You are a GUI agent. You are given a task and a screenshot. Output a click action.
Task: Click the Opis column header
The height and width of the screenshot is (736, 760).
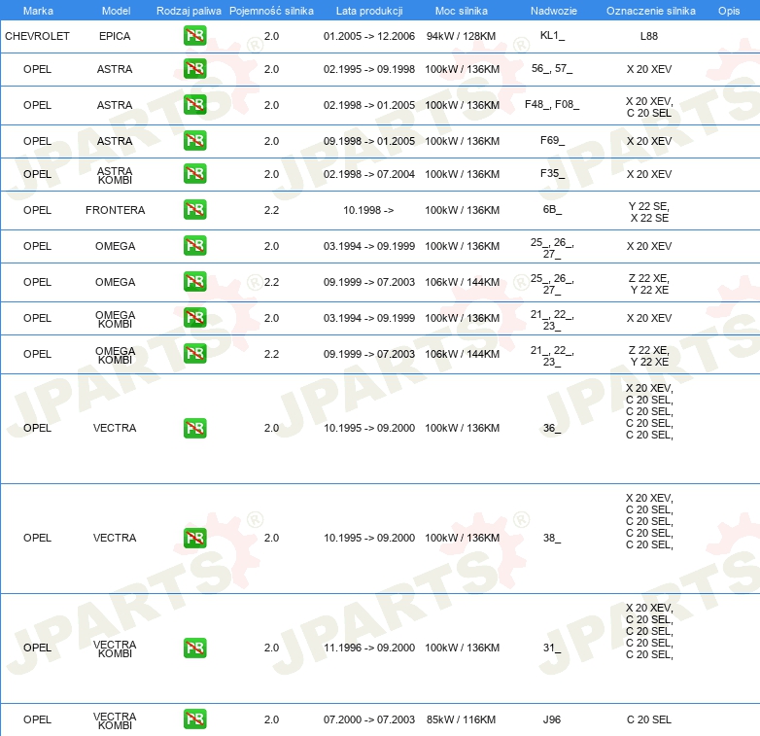tap(728, 11)
